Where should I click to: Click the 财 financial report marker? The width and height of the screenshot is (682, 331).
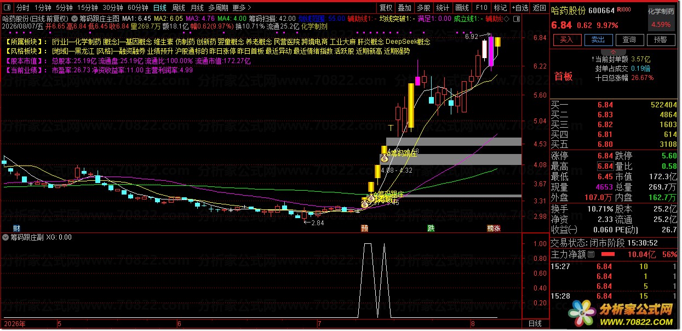click(17, 228)
